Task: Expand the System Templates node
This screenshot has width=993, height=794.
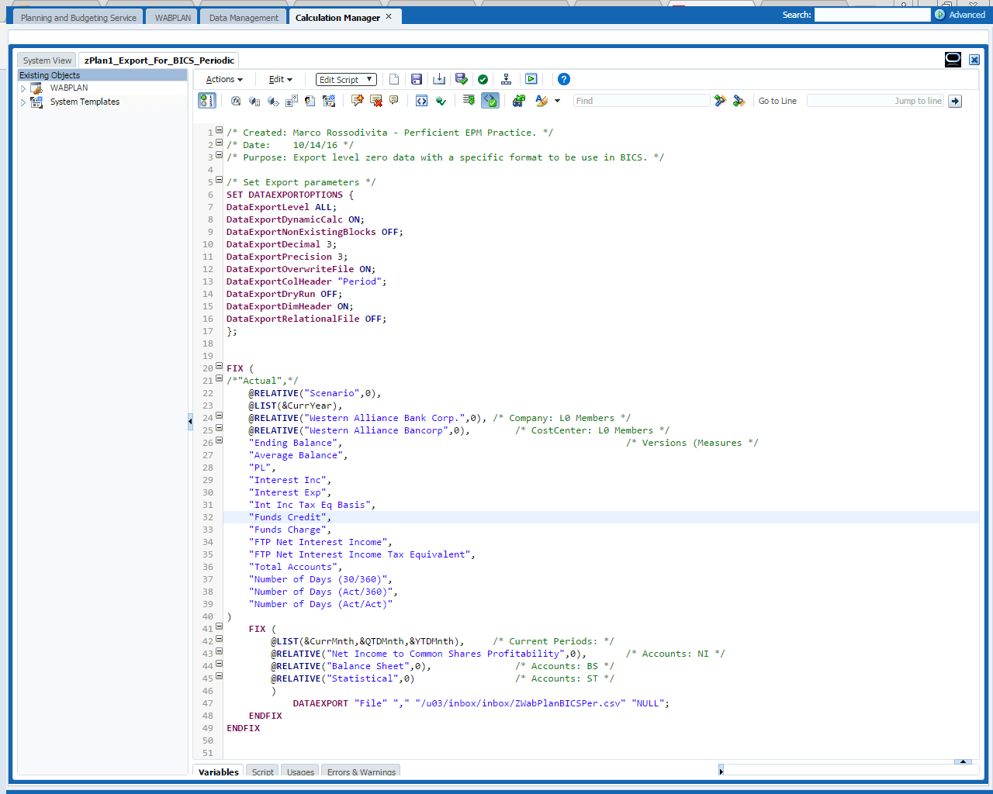Action: 22,102
